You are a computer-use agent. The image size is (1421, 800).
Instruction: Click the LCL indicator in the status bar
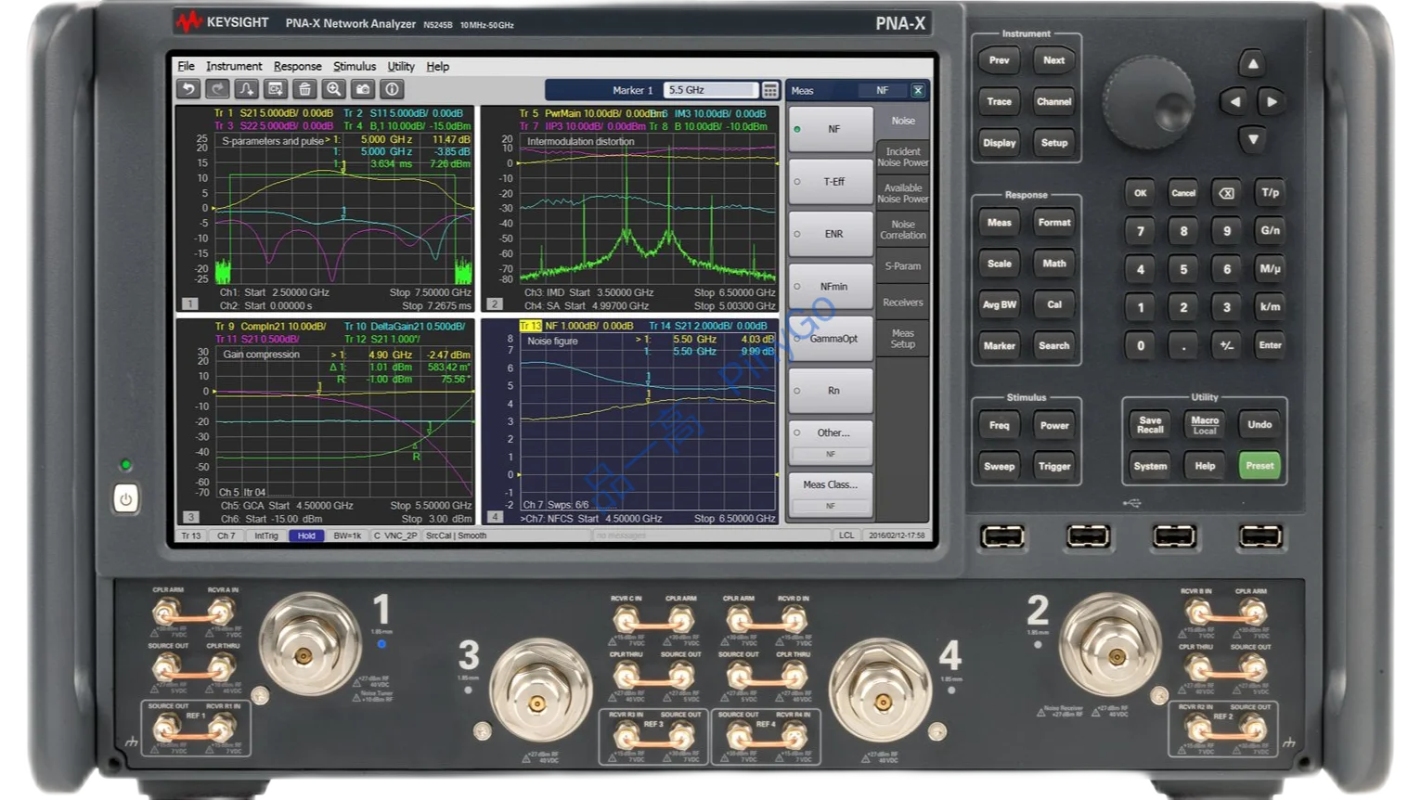(846, 535)
